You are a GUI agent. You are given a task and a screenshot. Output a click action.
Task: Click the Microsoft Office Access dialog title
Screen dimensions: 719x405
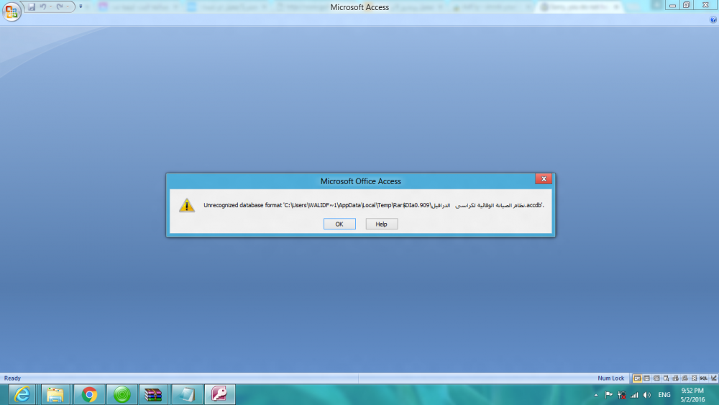tap(360, 181)
